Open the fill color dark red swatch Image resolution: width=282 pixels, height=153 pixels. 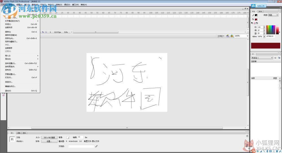pyautogui.click(x=256, y=20)
